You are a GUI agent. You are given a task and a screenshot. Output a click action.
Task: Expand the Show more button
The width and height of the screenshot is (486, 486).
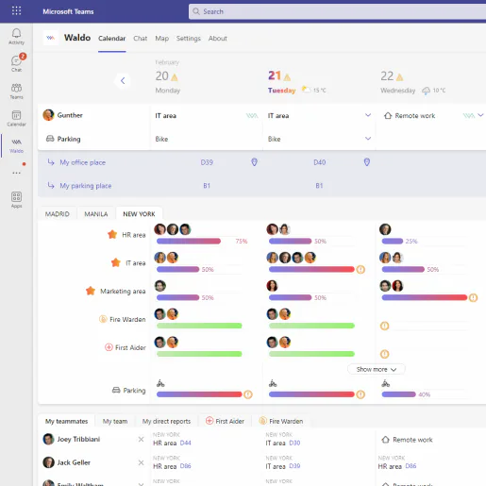point(377,369)
